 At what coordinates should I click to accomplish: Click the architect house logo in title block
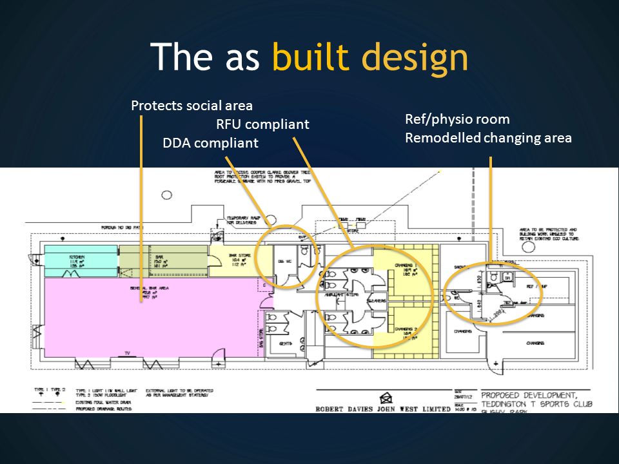(x=386, y=398)
